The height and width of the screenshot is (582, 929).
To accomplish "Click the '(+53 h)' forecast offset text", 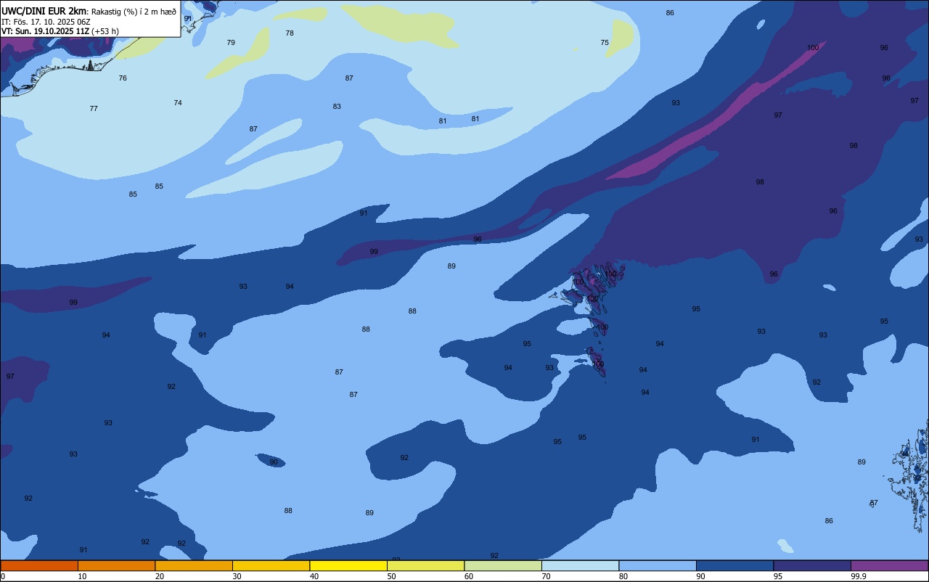I will pos(105,31).
